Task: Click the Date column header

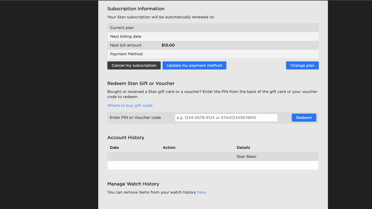Action: pos(114,147)
